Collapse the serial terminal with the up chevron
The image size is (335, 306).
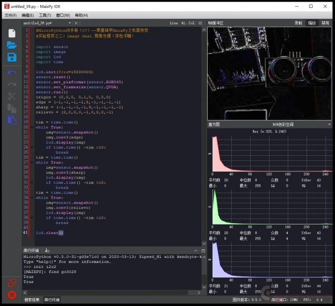(x=196, y=251)
